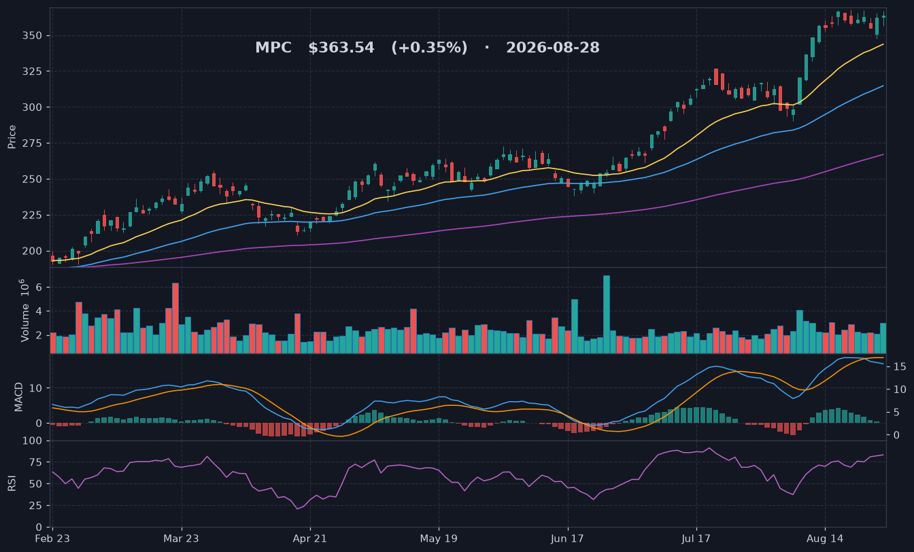Click the Jun 17 date label

click(x=568, y=538)
